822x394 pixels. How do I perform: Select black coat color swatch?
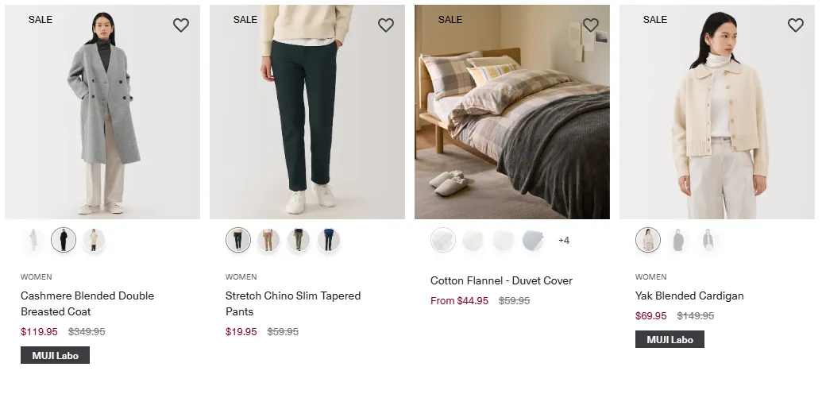coord(64,240)
